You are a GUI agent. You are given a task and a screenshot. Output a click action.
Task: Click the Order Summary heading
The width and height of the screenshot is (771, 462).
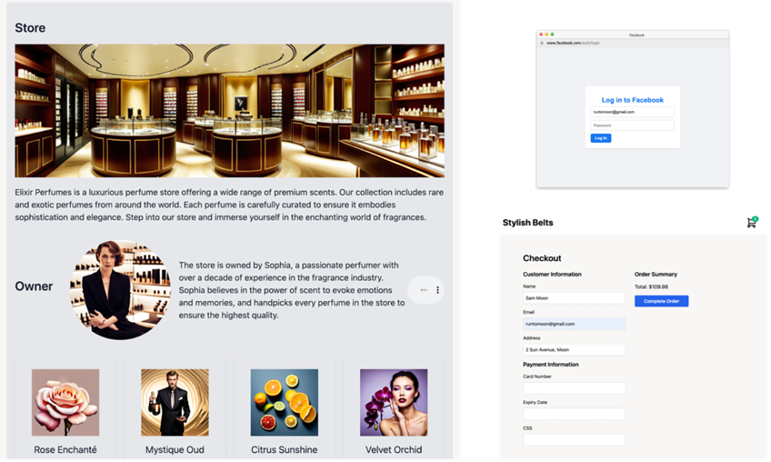[656, 274]
